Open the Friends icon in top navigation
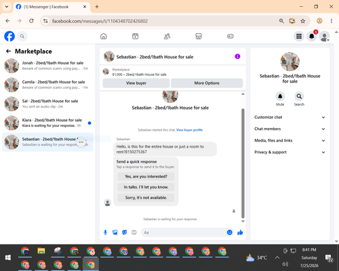339x271 pixels. [x=167, y=36]
